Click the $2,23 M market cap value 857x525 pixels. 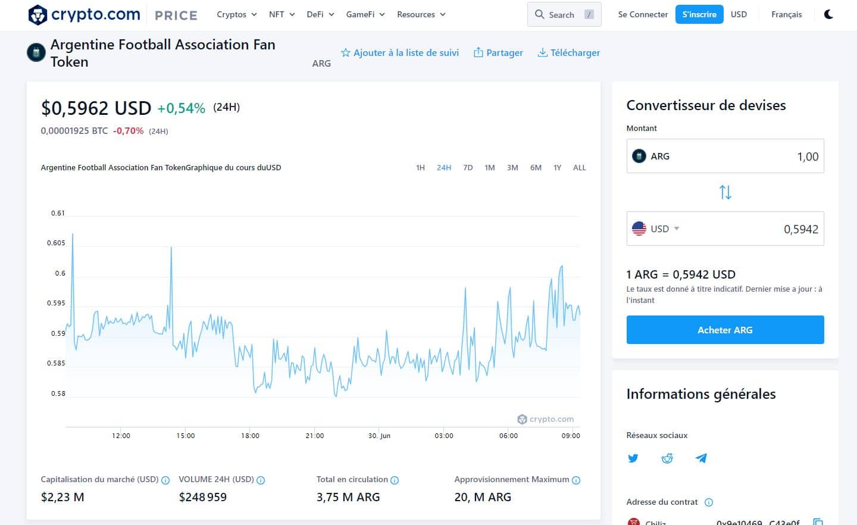click(x=62, y=497)
